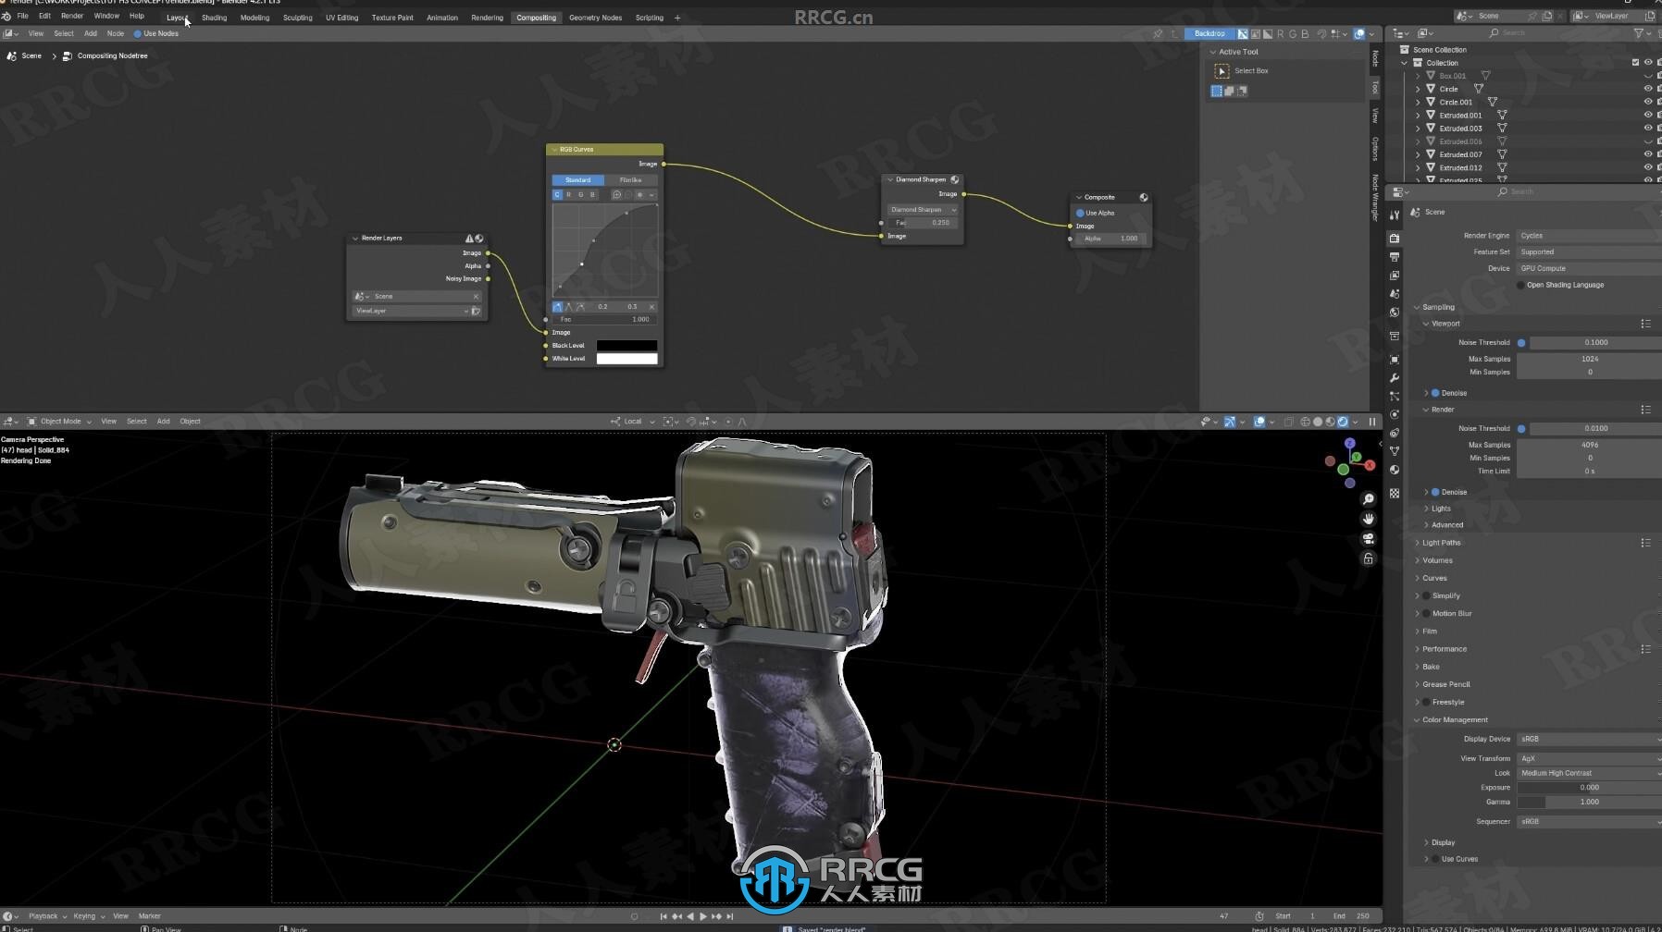
Task: Hide Extruded.001 object via eye icon
Action: 1647,116
